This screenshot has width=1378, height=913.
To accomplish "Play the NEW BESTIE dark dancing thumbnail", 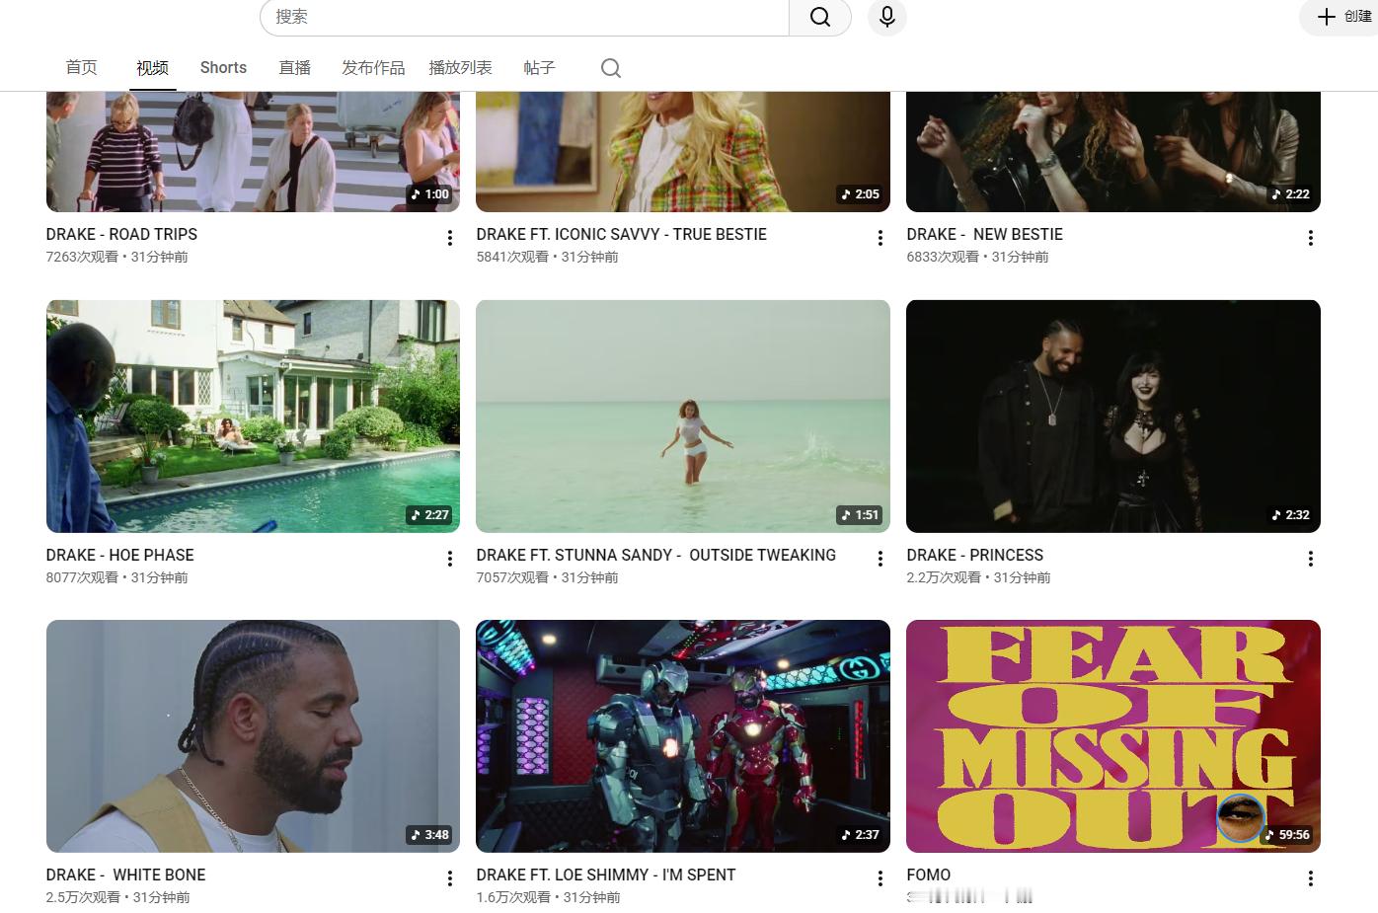I will pos(1113,151).
